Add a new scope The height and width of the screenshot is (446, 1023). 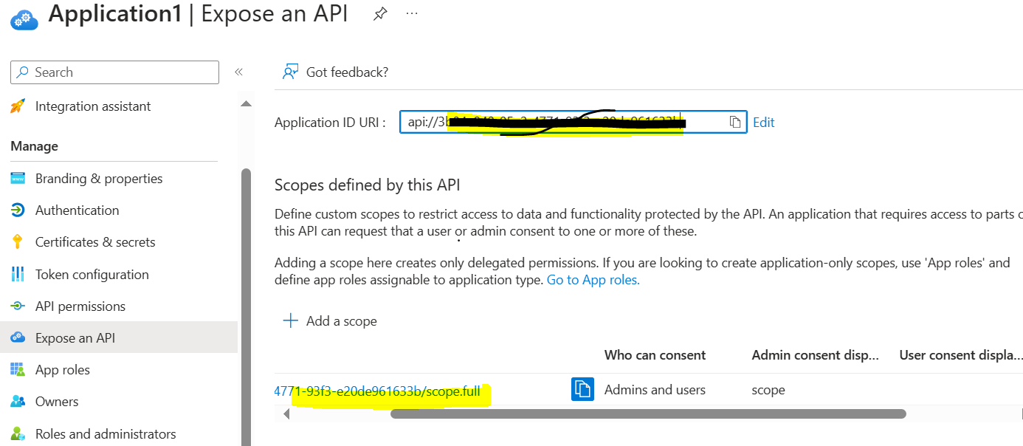tap(330, 320)
